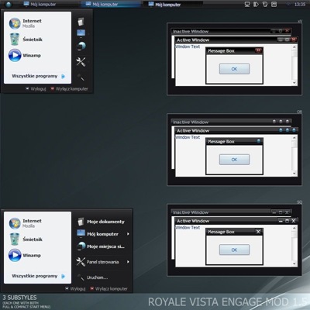
Task: Open Śmietnik in compact start menu
Action: [37, 40]
